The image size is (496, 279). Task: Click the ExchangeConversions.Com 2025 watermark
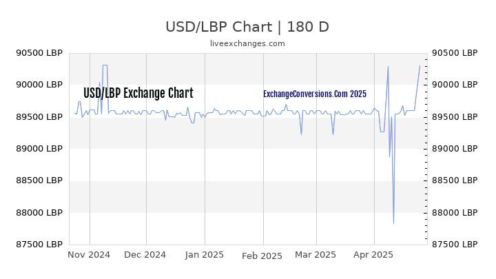pyautogui.click(x=315, y=94)
